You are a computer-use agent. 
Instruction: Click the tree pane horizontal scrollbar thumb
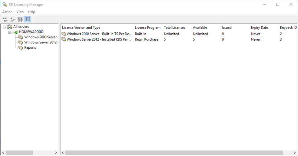[19, 153]
